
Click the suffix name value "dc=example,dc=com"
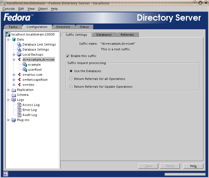pyautogui.click(x=118, y=44)
